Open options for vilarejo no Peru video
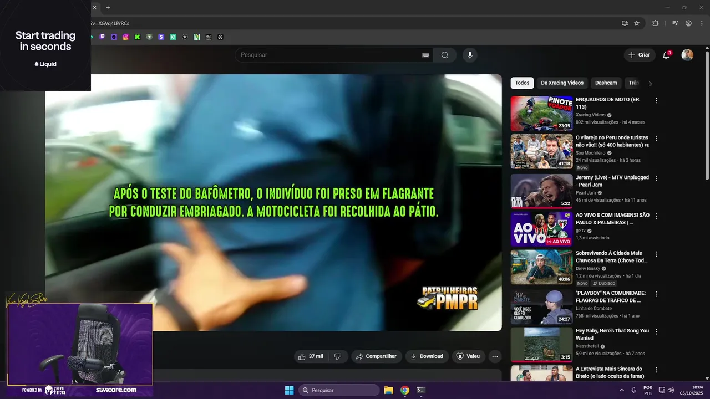 pos(656,139)
